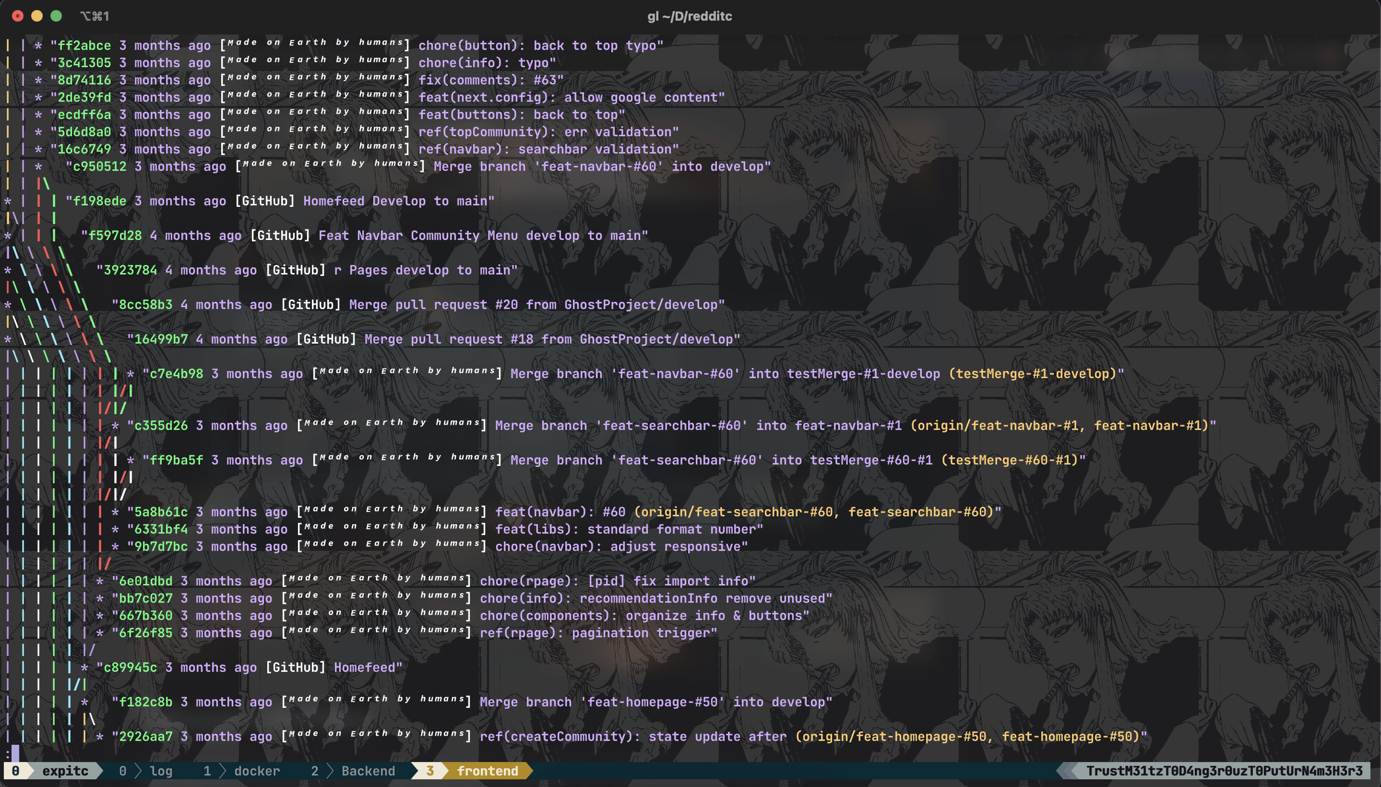Click commit hash 2de39fd
This screenshot has width=1381, height=787.
(84, 97)
